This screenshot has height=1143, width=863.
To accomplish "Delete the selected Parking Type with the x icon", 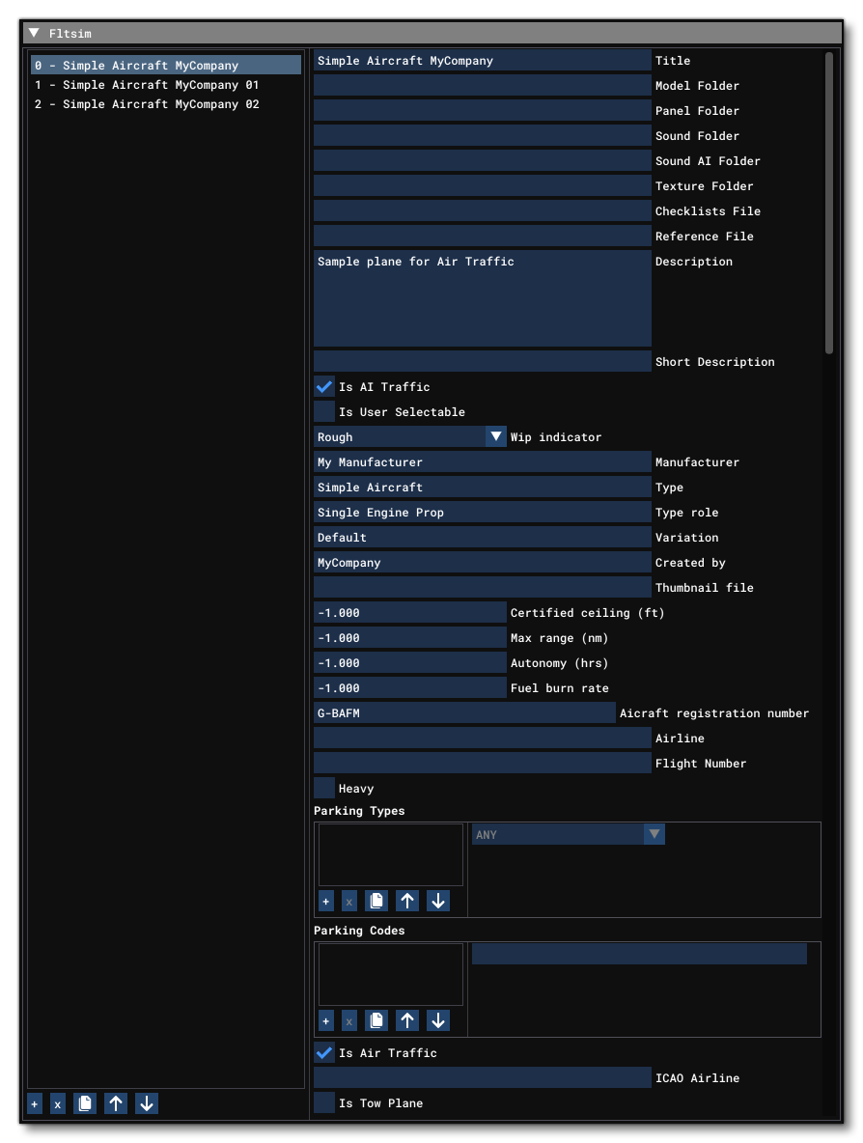I will point(349,901).
